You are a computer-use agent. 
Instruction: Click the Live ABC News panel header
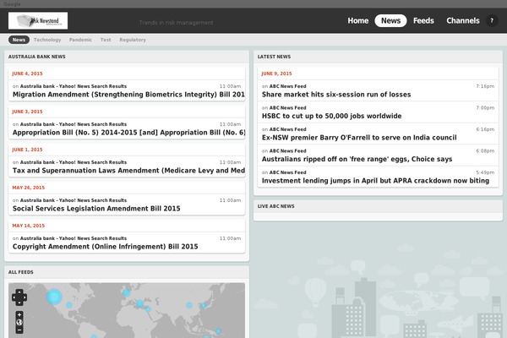point(378,206)
